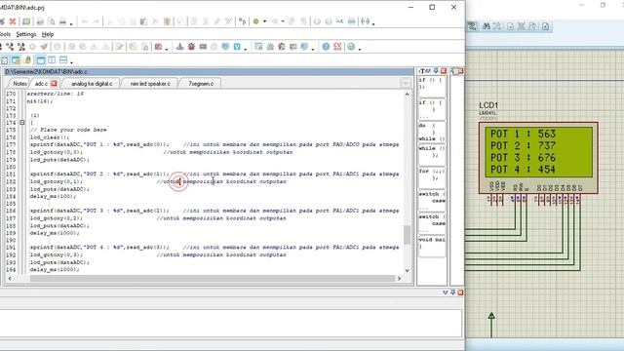Pin the code templates panel
The width and height of the screenshot is (624, 351).
pyautogui.click(x=436, y=71)
